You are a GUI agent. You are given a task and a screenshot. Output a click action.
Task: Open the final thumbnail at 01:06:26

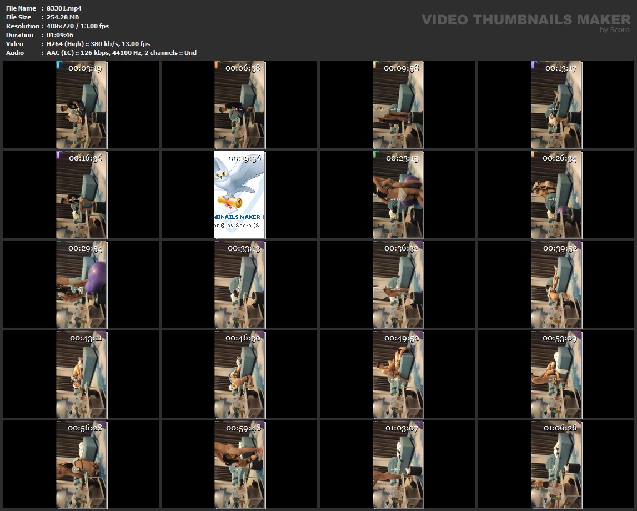coord(556,464)
